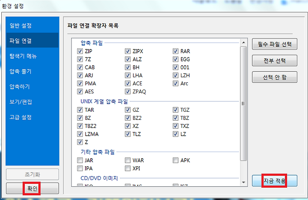Select the 파일 연결 section

coord(33,41)
